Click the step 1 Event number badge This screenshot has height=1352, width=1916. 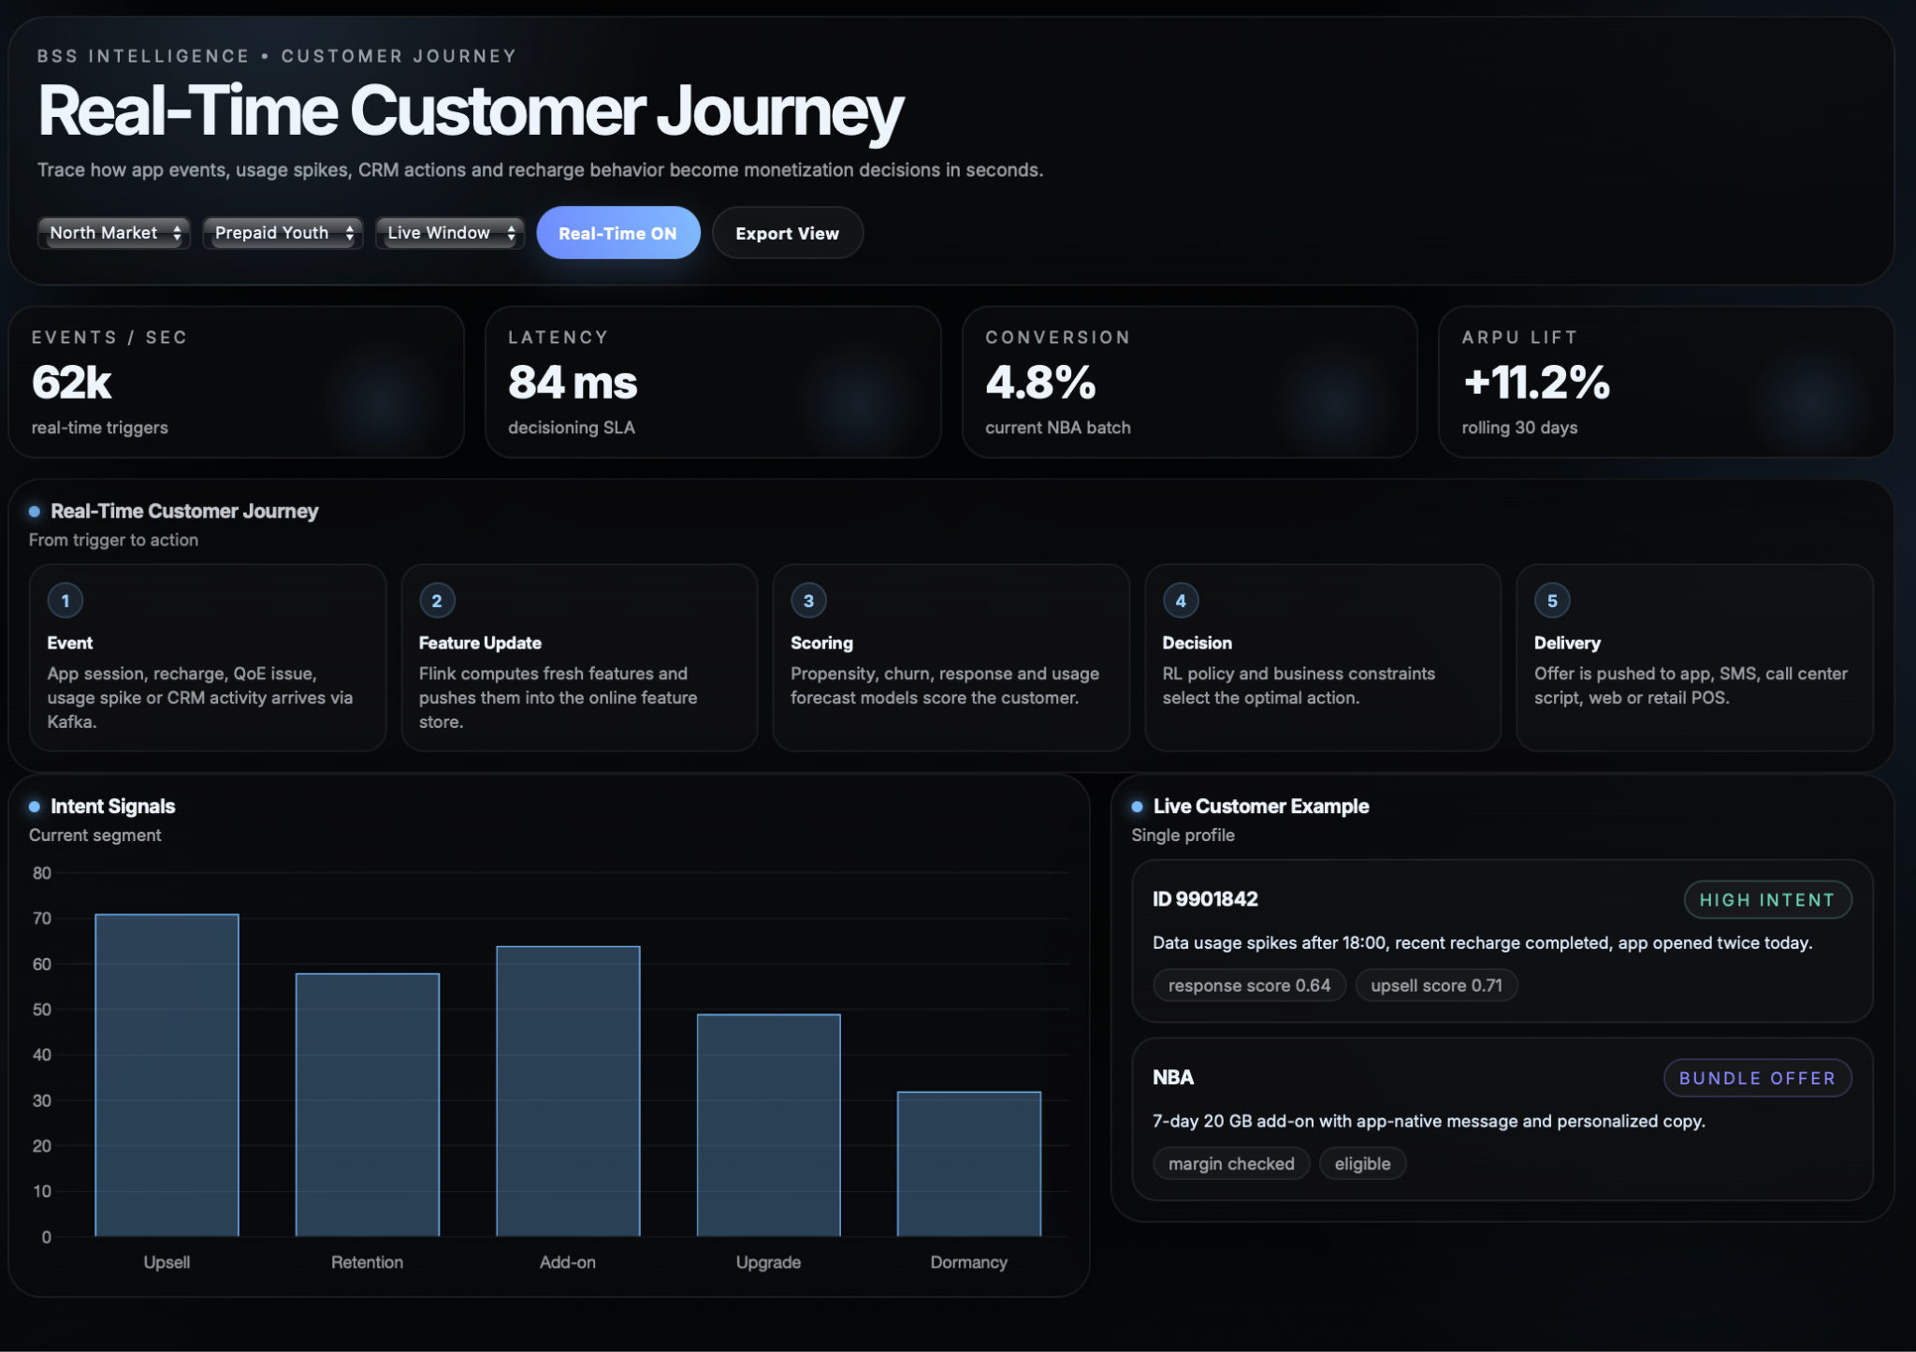[65, 601]
